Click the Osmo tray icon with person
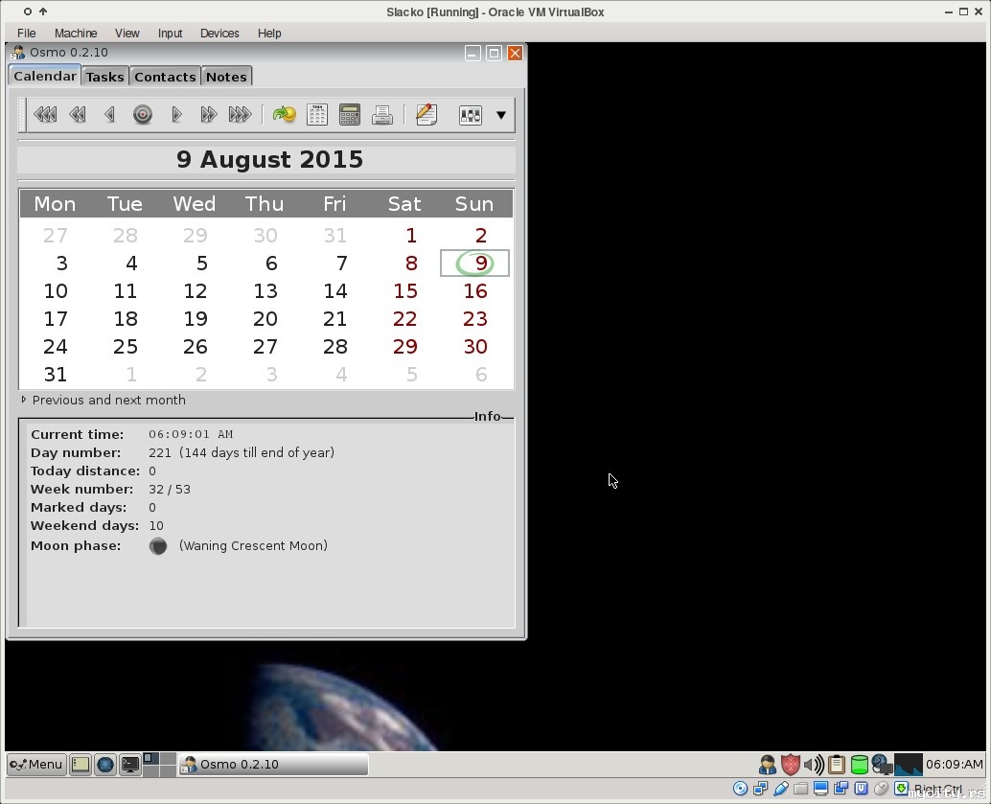 tap(768, 765)
